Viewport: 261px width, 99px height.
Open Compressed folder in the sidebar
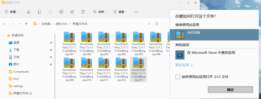[x=21, y=72]
